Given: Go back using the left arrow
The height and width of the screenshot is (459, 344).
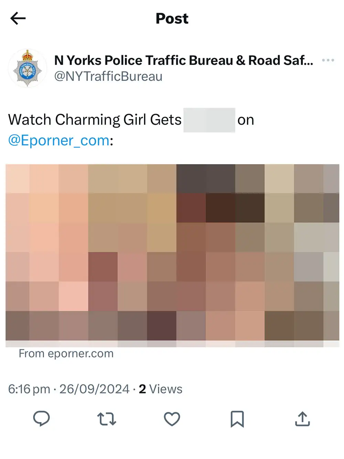Looking at the screenshot, I should (x=18, y=18).
